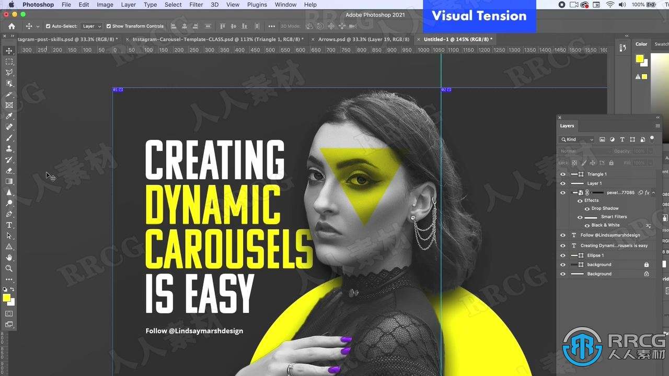
Task: Click Color panel yellow foreground swatch
Action: pos(639,58)
